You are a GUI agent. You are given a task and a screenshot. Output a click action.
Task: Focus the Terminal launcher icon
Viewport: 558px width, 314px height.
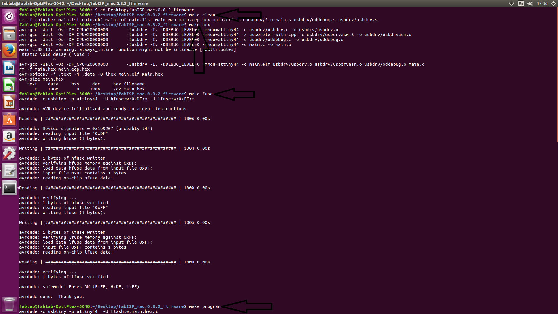(x=9, y=188)
